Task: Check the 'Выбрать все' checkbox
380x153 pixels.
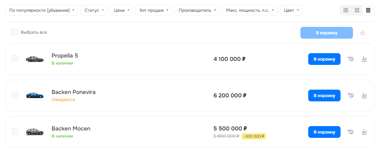Action: coord(15,32)
